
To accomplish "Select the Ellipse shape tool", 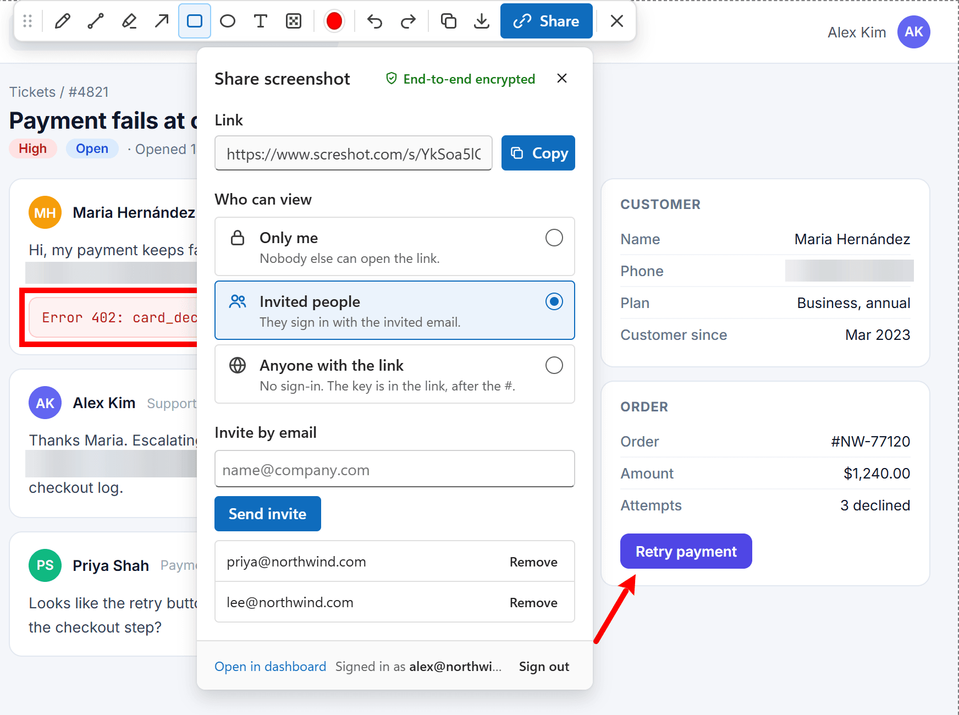I will pos(228,21).
